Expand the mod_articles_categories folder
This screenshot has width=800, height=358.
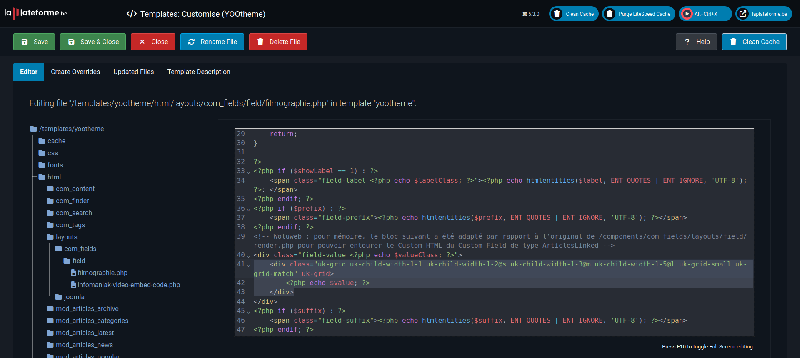click(x=88, y=321)
